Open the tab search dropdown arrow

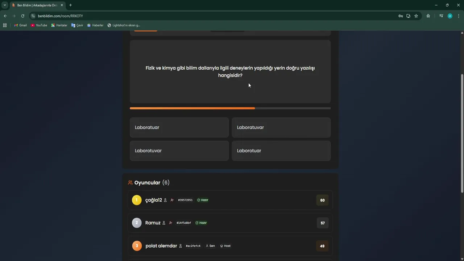click(x=5, y=5)
